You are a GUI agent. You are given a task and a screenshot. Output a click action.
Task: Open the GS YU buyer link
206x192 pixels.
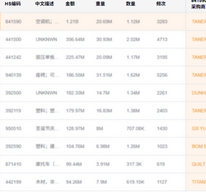(x=199, y=129)
